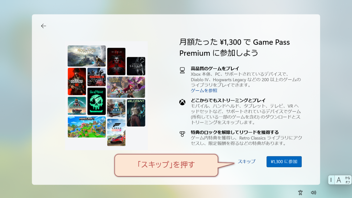Select the Skyrim game cover
352x198 pixels.
pos(136,66)
